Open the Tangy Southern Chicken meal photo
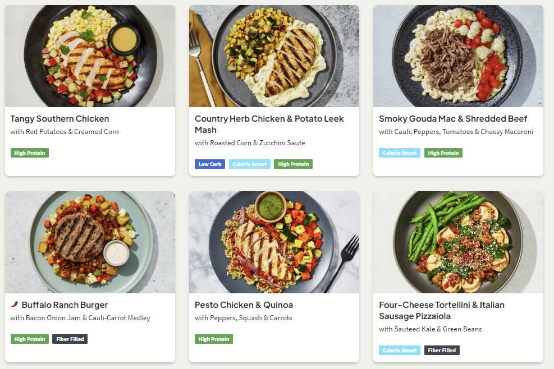 pos(90,56)
